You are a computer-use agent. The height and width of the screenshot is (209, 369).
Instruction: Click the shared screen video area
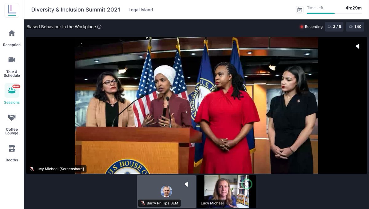click(x=196, y=105)
